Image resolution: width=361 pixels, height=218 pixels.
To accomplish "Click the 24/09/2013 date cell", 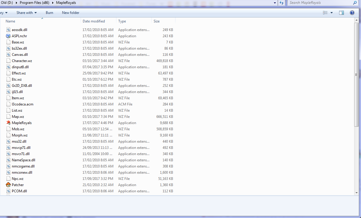I will point(97,148).
